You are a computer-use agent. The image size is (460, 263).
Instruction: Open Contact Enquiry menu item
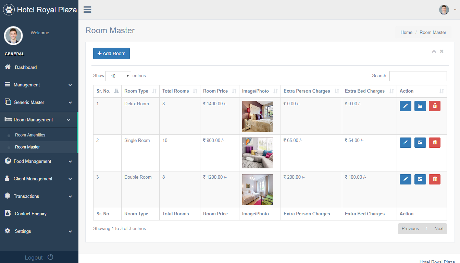coord(30,214)
